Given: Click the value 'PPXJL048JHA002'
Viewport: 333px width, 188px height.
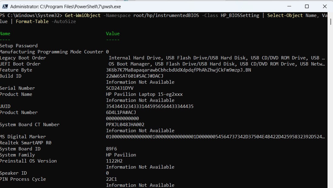Looking at the screenshot, I should [125, 125].
